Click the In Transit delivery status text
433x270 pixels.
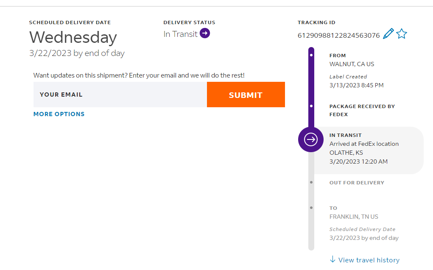(x=181, y=34)
